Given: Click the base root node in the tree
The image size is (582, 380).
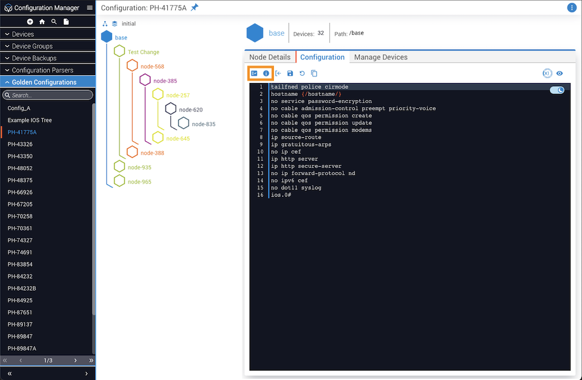Looking at the screenshot, I should (107, 37).
